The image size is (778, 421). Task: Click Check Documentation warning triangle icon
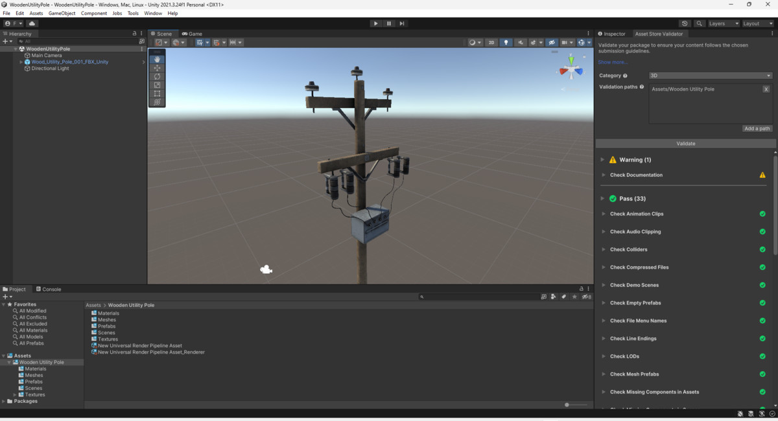[762, 175]
